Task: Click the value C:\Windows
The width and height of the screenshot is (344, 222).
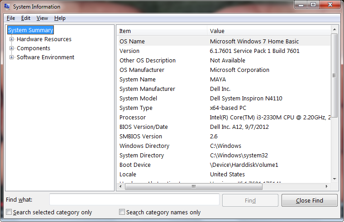Action: point(225,146)
